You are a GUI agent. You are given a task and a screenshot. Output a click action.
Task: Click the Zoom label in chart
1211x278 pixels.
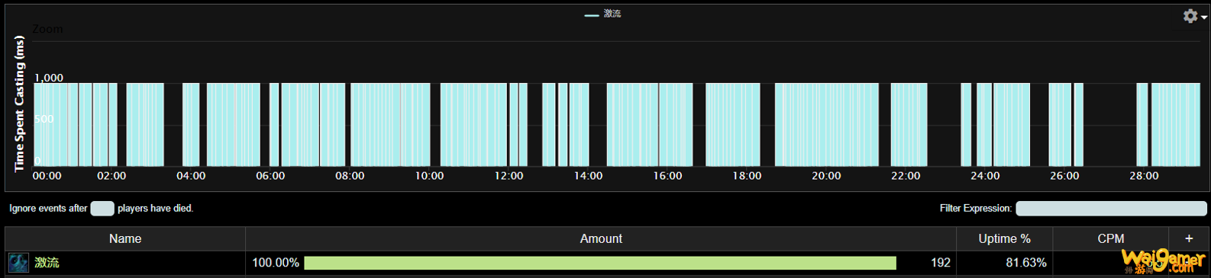47,29
